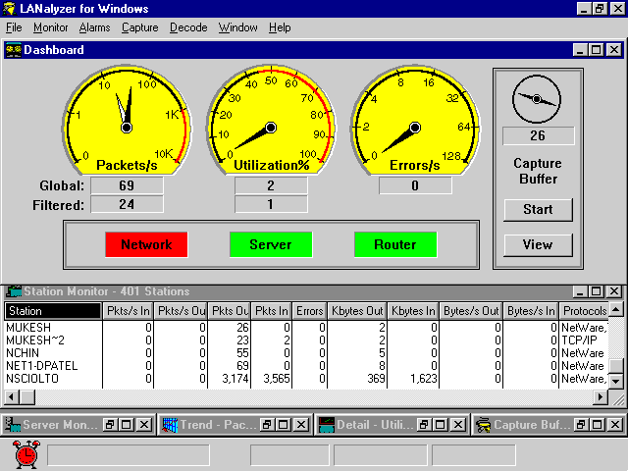Click the Bytes/s In column header
Viewport: 628px width, 471px height.
531,311
